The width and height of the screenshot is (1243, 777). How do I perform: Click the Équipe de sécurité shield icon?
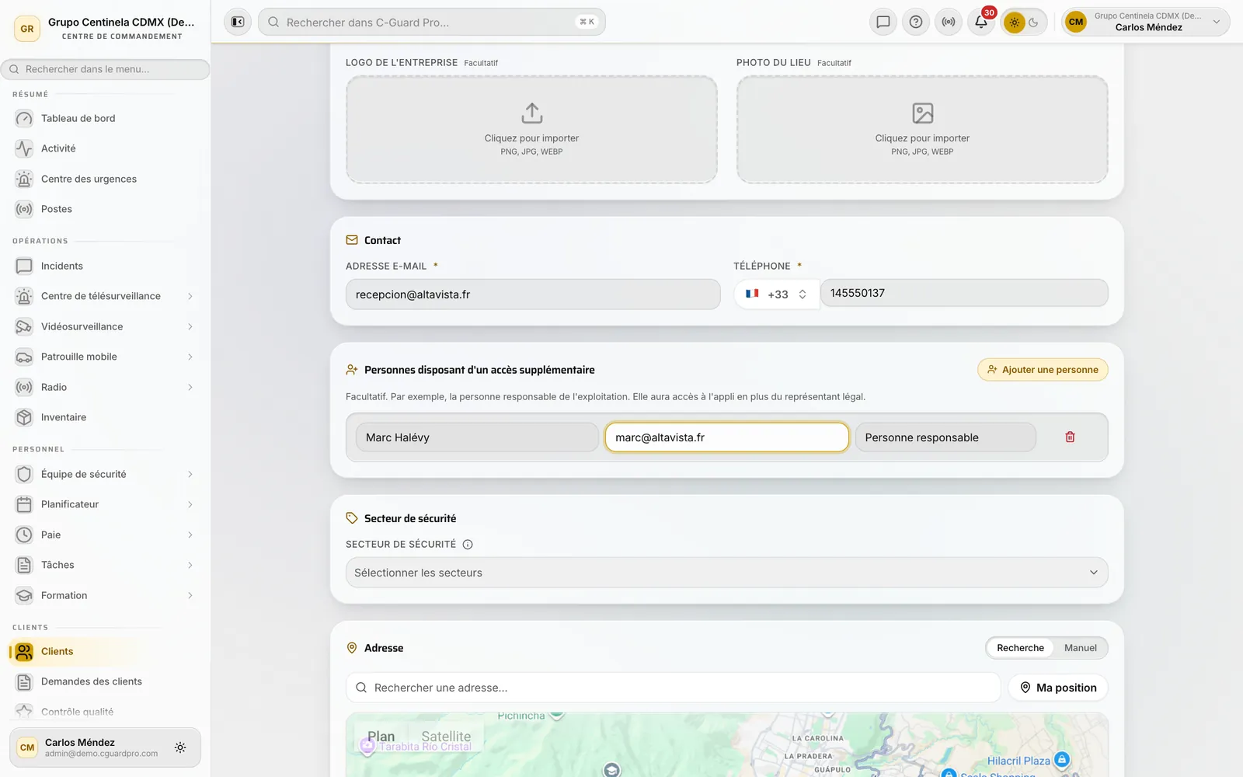[x=24, y=474]
